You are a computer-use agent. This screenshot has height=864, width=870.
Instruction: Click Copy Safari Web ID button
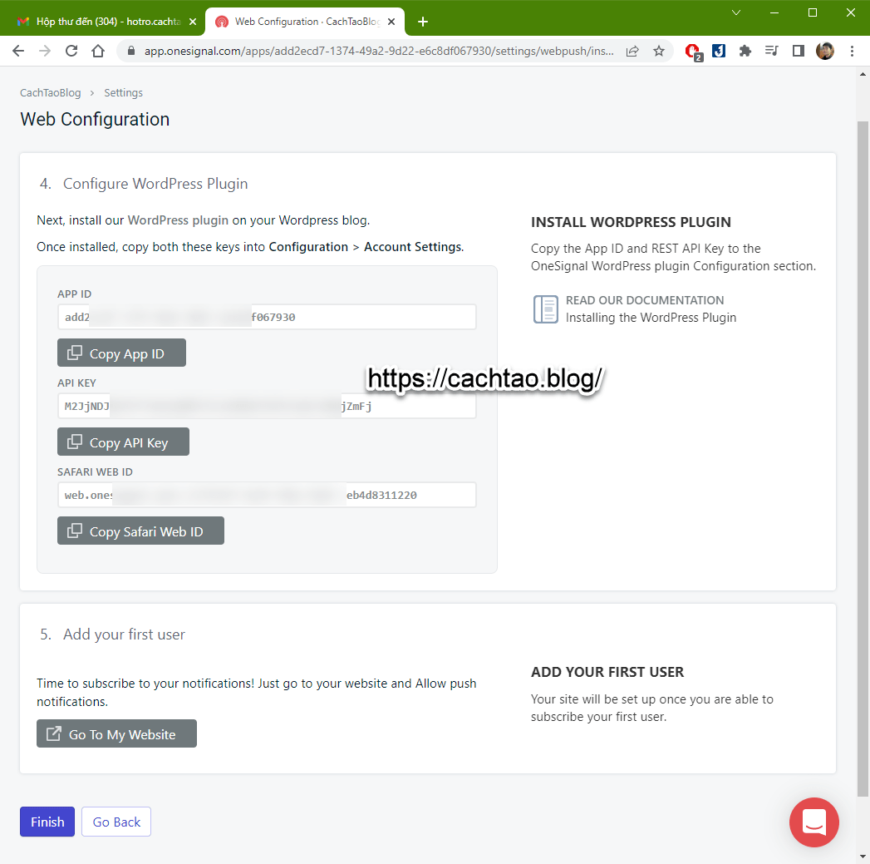tap(141, 531)
